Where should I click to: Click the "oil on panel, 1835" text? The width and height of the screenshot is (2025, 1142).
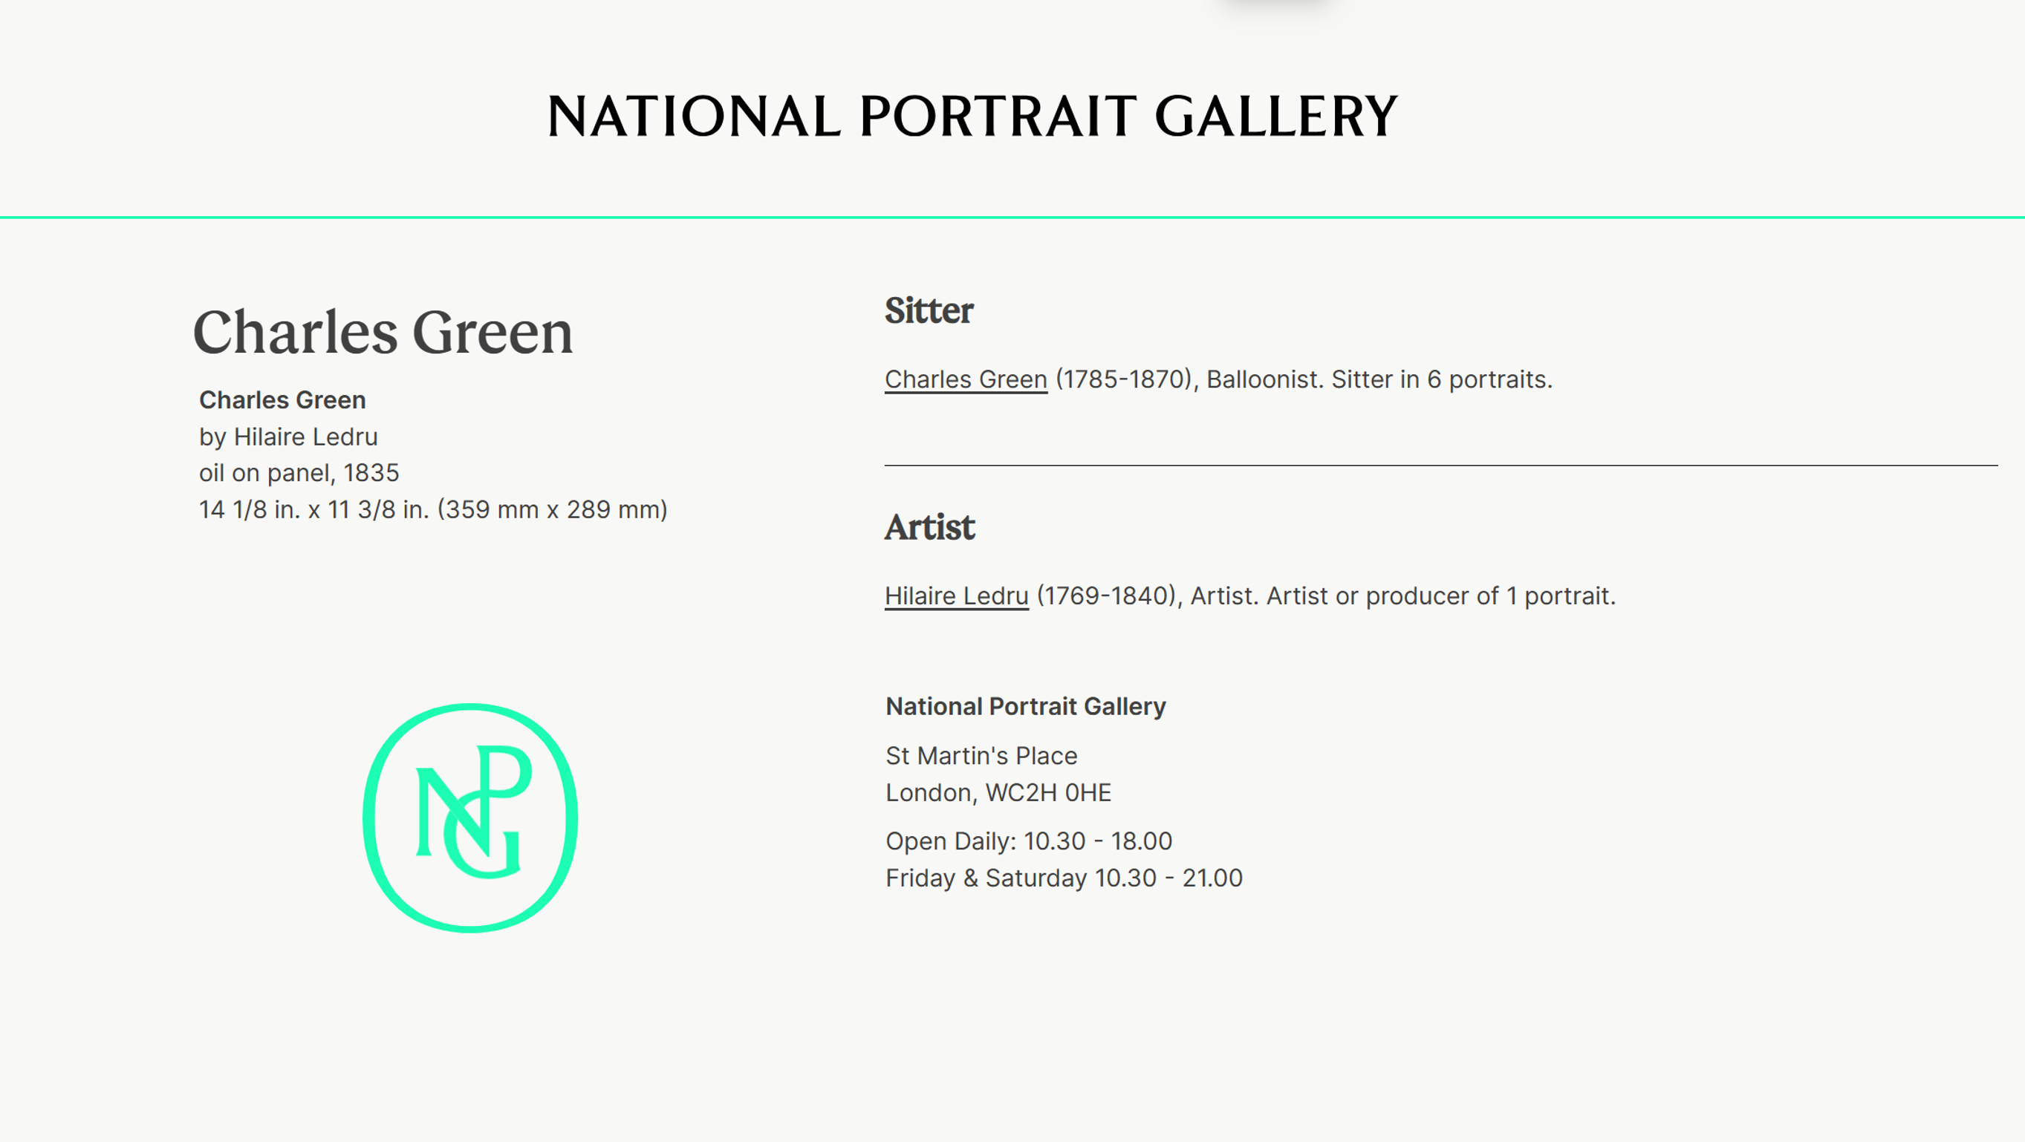(x=299, y=473)
